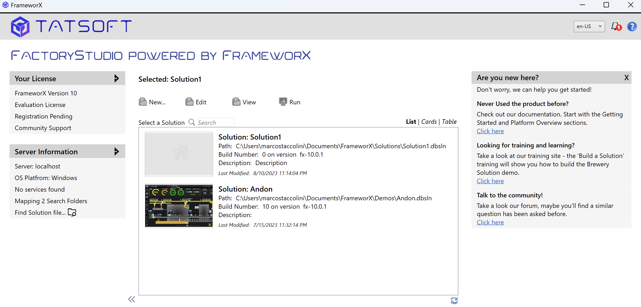This screenshot has width=641, height=307.
Task: Click Solution1 Last Modified date
Action: [263, 173]
